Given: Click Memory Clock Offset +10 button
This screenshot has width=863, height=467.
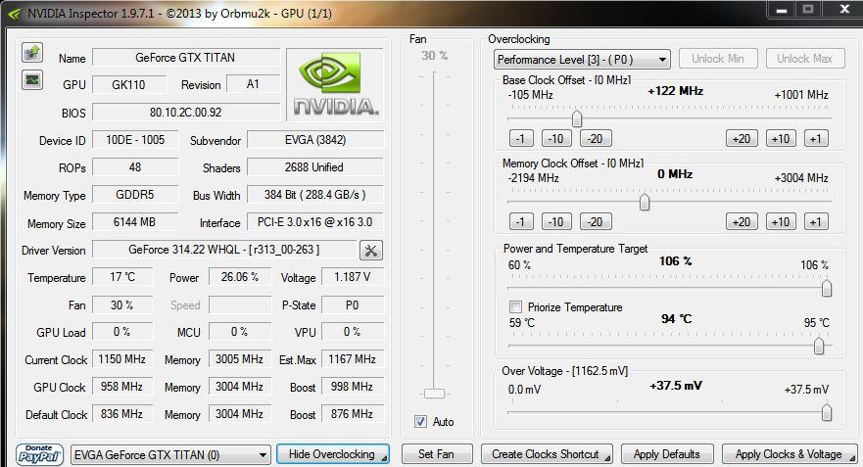Looking at the screenshot, I should tap(781, 221).
